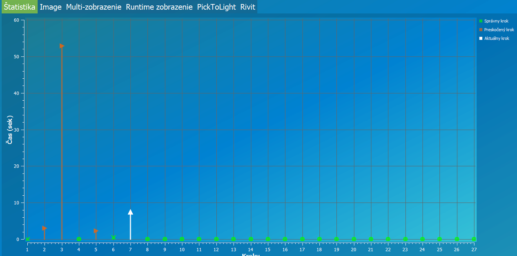The width and height of the screenshot is (517, 256).
Task: Open the Rivit tab
Action: coord(248,7)
